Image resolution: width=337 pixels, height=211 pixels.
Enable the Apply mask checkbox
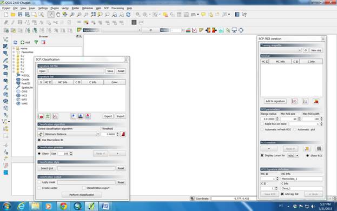39,182
